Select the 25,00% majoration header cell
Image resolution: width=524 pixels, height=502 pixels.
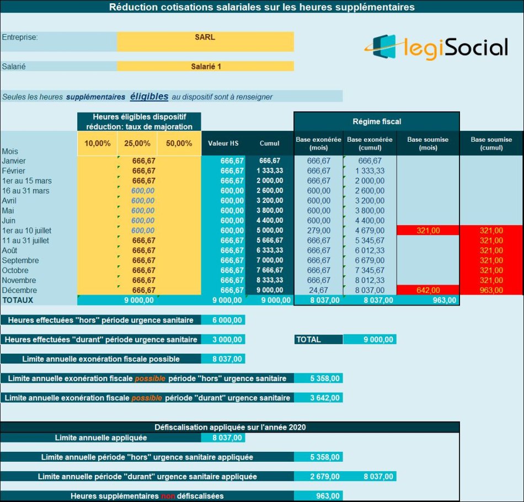[137, 143]
